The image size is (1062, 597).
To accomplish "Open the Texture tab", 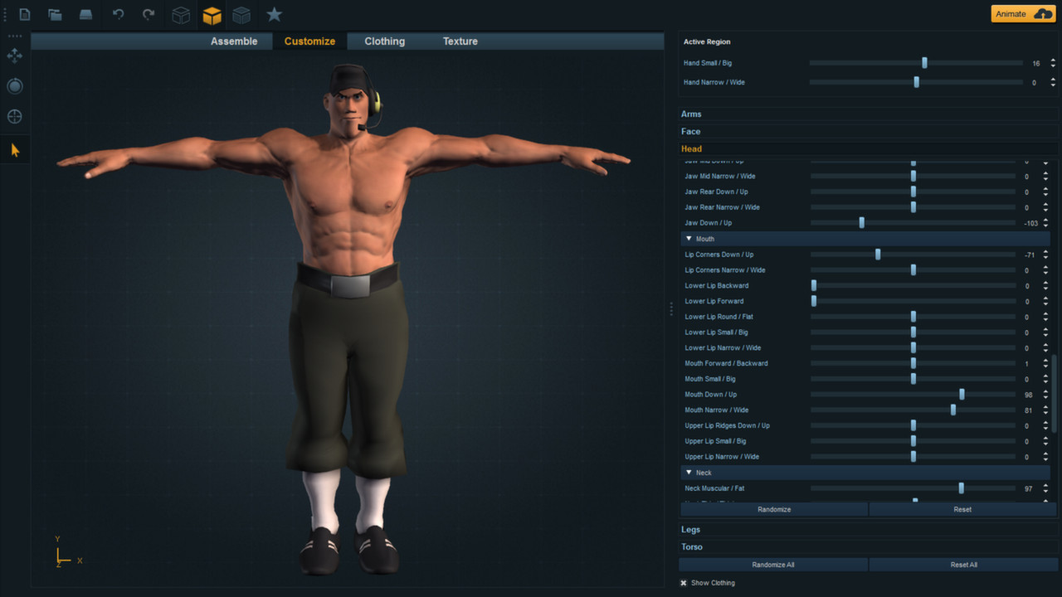I will [x=460, y=41].
